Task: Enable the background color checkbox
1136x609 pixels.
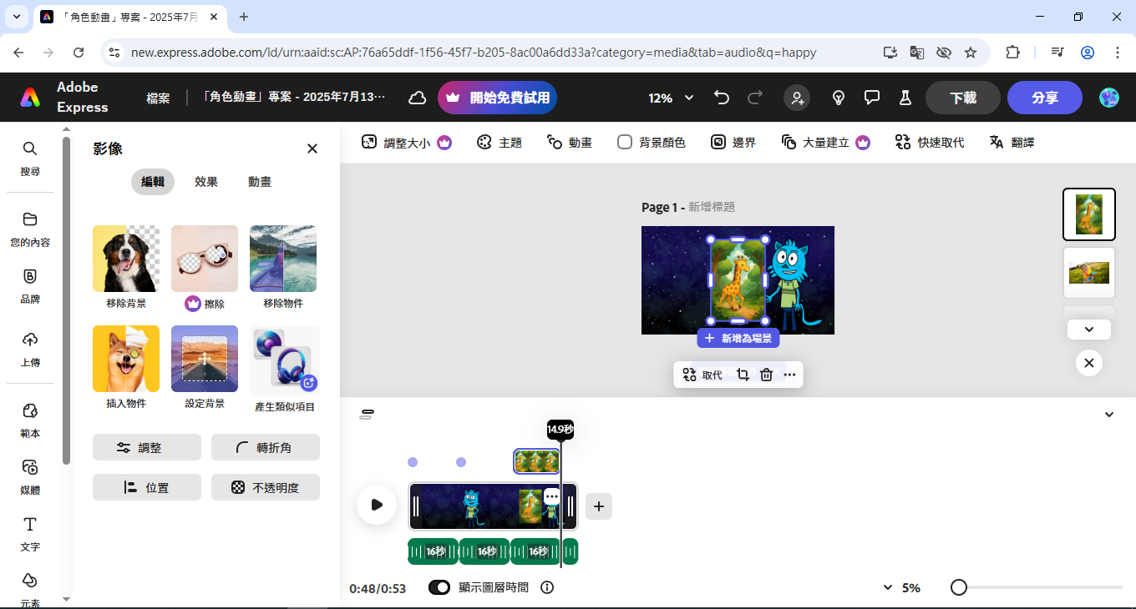Action: 625,143
